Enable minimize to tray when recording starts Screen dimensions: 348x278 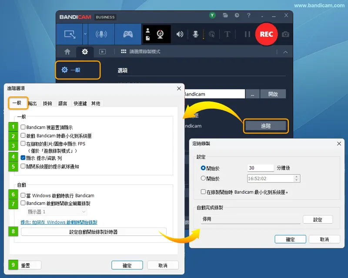(203, 192)
